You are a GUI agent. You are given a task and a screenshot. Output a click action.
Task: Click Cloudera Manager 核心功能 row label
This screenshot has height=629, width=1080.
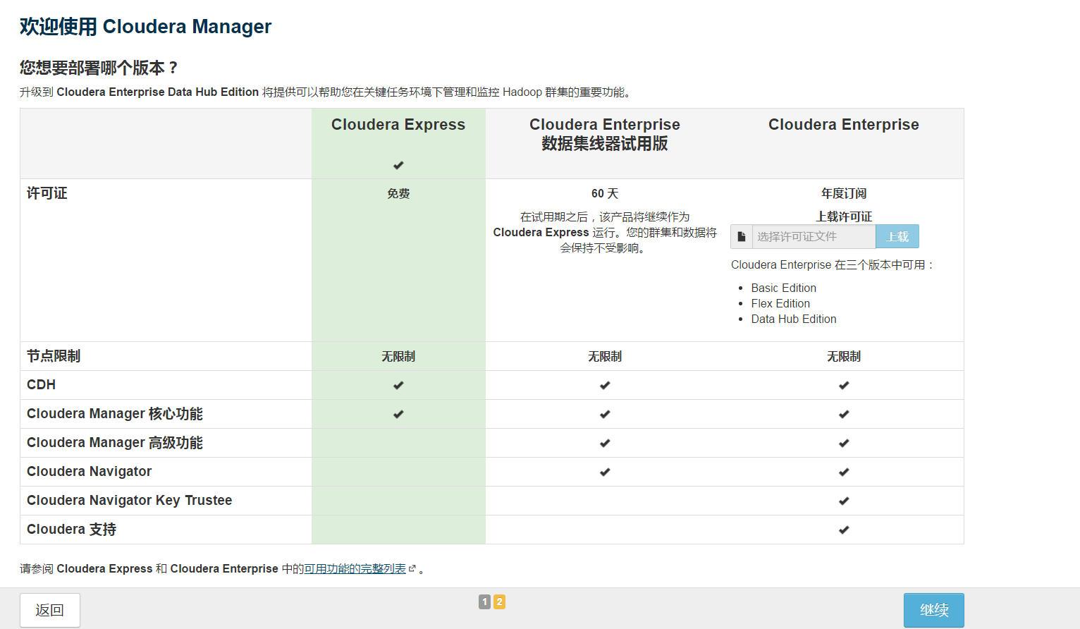tap(115, 414)
